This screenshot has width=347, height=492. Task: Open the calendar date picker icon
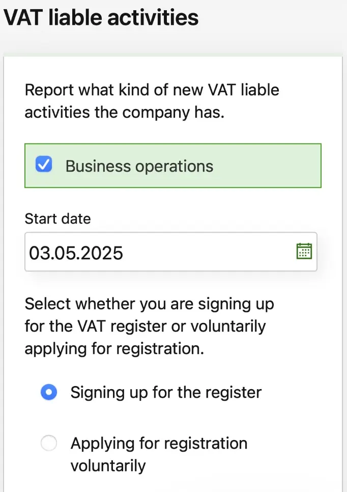point(304,251)
